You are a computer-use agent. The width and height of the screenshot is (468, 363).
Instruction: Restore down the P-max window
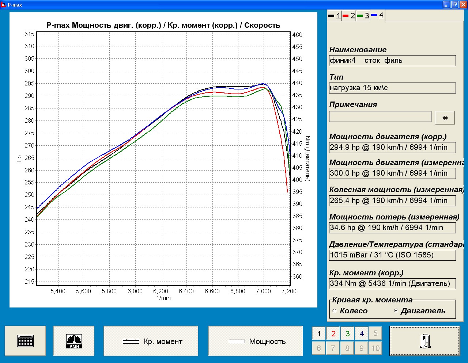[455, 5]
